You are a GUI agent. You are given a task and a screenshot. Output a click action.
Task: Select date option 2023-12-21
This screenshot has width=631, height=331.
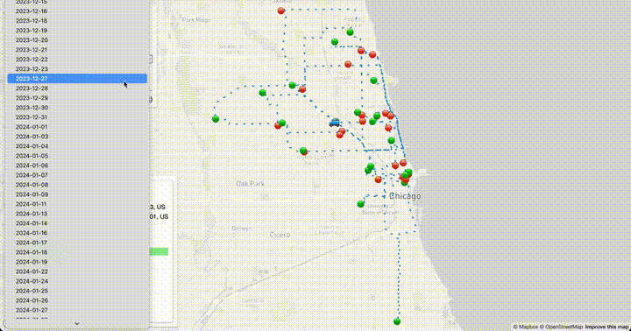point(77,49)
